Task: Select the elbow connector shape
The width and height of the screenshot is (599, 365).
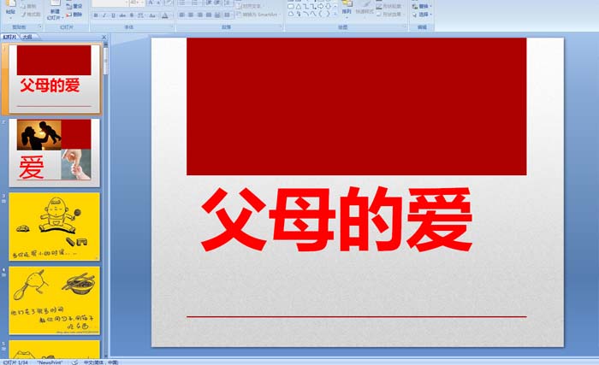Action: pos(305,7)
